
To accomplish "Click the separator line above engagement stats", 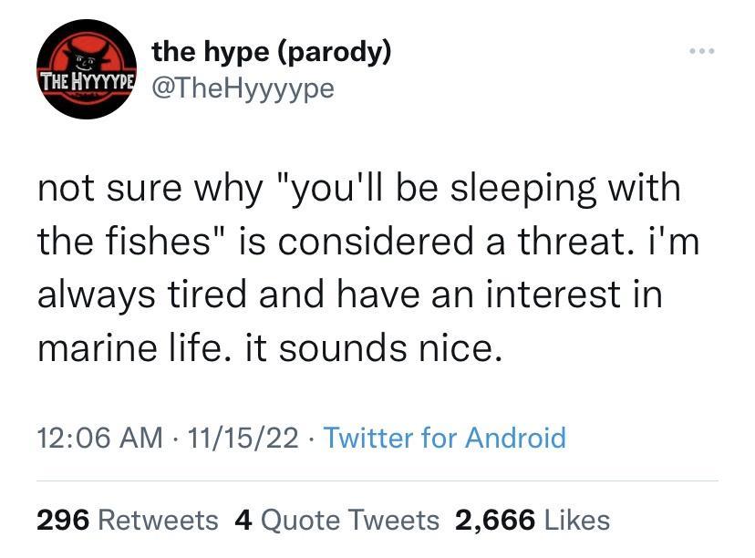I will click(x=377, y=480).
